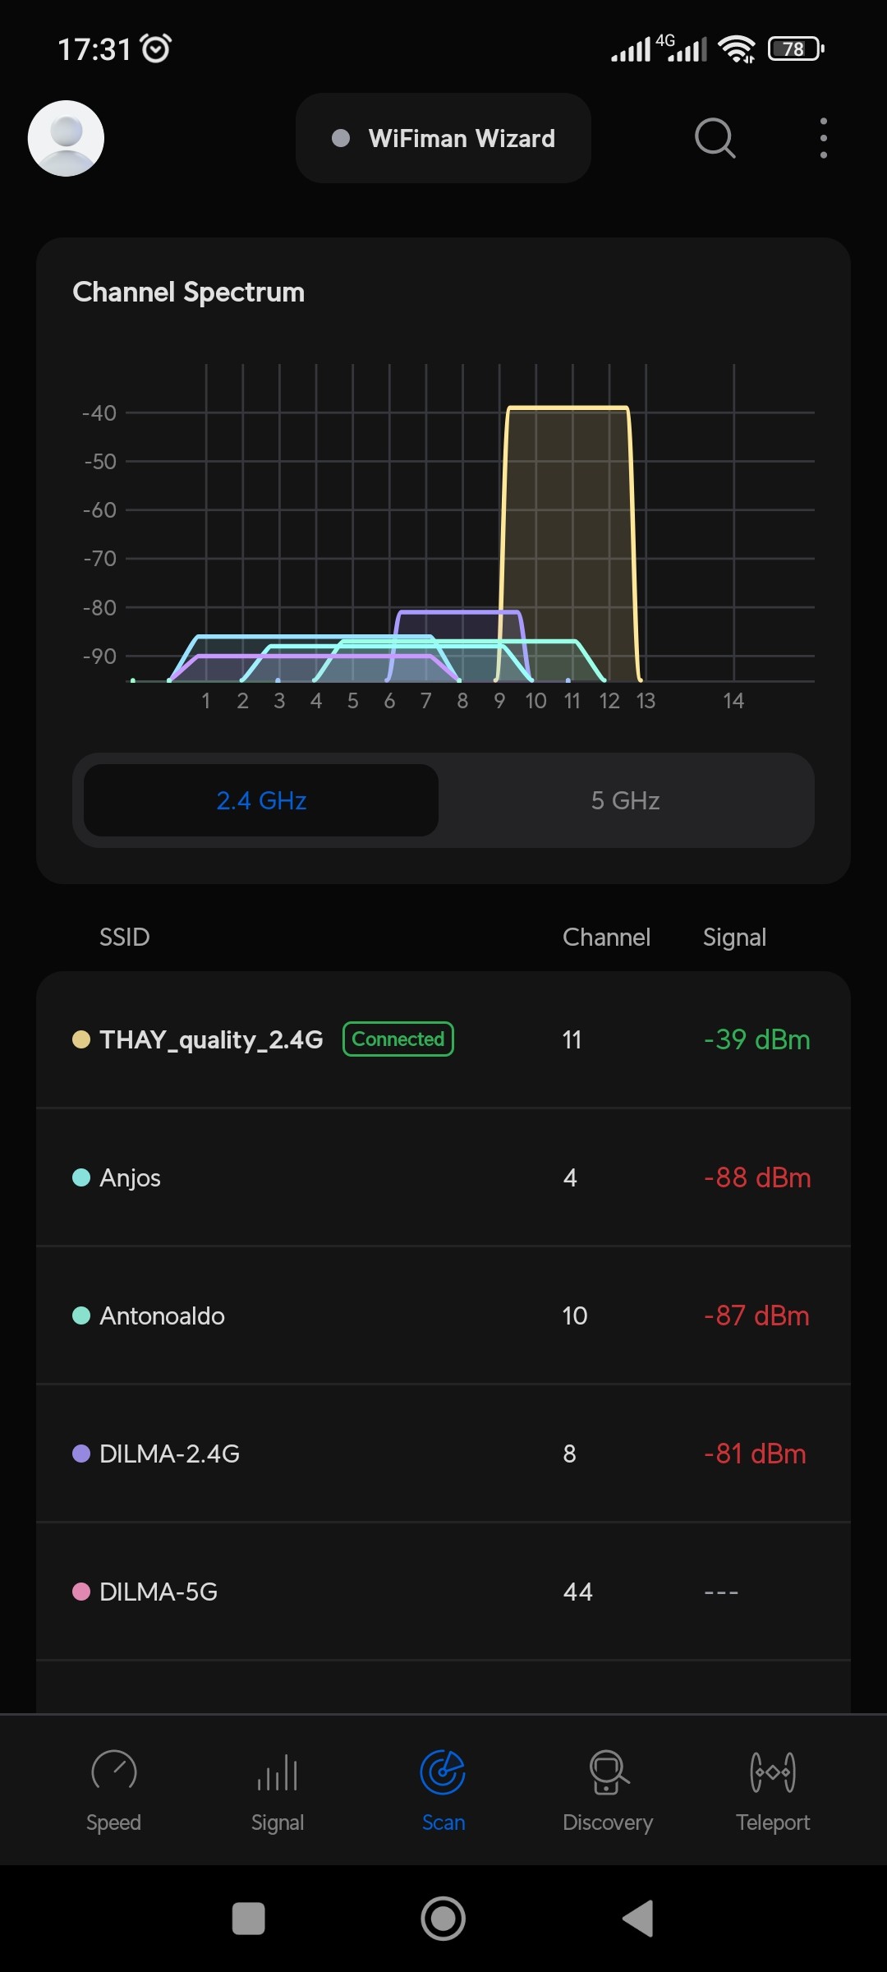This screenshot has width=887, height=1972.
Task: Switch spectrum to 5 GHz band
Action: click(x=625, y=800)
